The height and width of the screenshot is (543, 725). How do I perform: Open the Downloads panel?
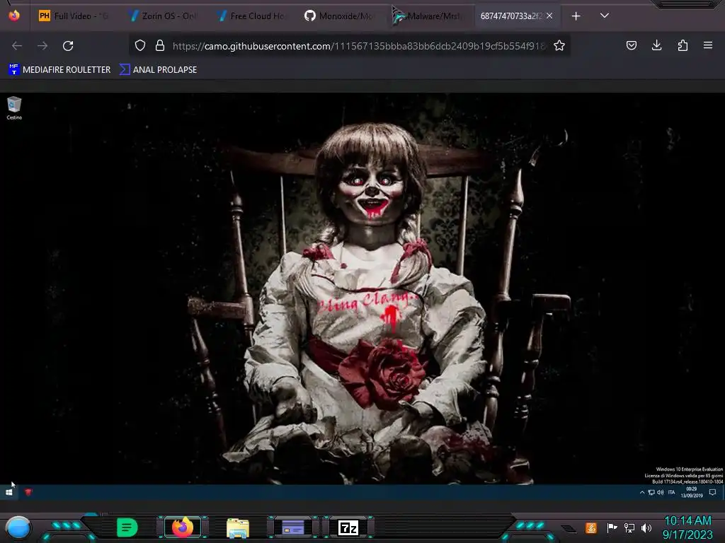[656, 45]
